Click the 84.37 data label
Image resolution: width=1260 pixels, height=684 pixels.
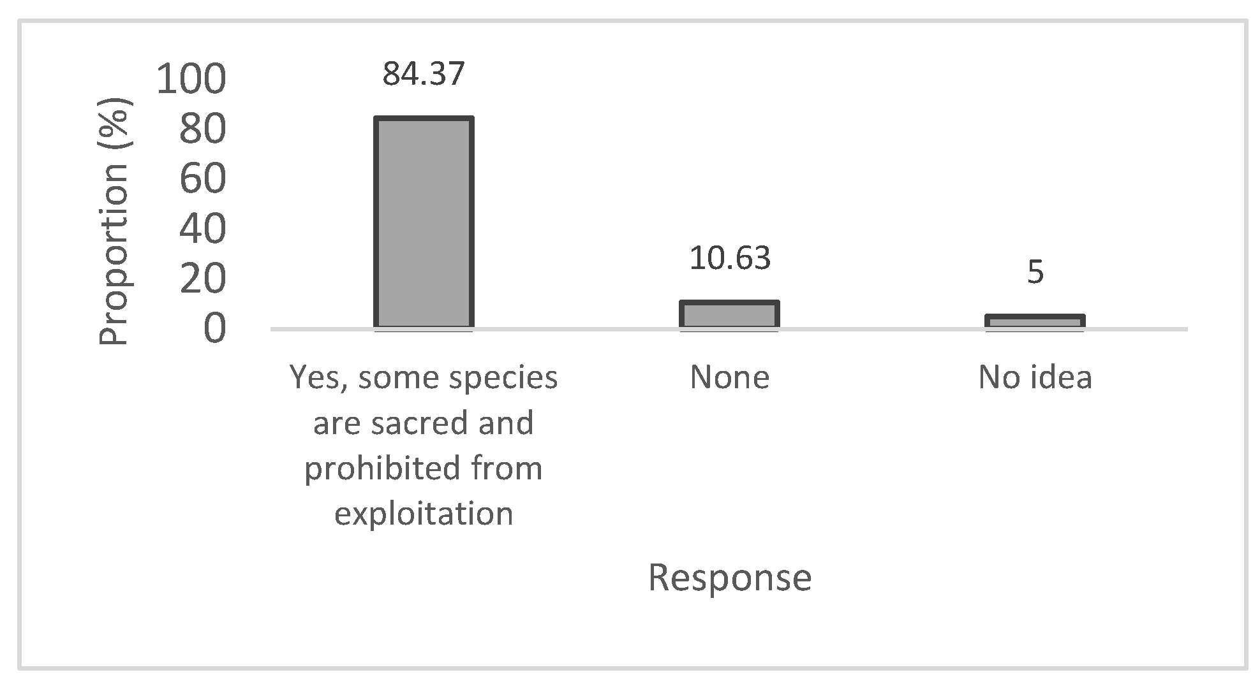(x=424, y=74)
